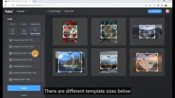
Task: Choose the Instagram Post template size
Action: coord(24,47)
